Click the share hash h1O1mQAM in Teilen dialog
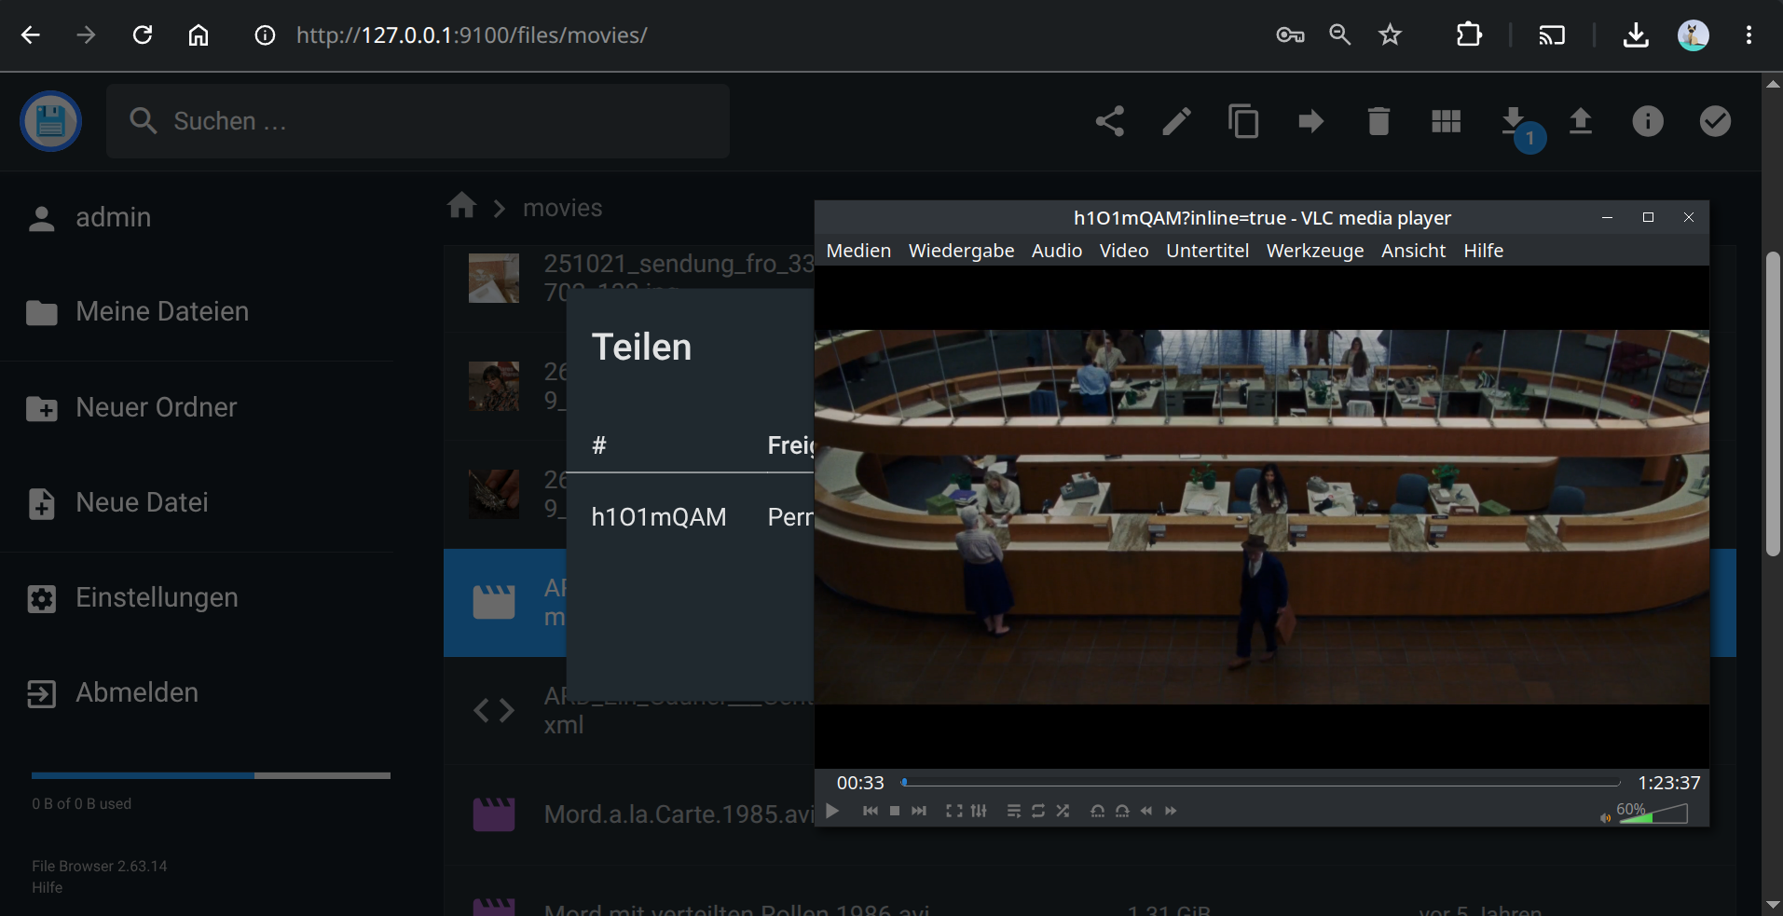The height and width of the screenshot is (916, 1783). pyautogui.click(x=658, y=517)
